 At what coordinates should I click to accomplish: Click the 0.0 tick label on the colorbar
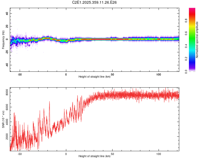tap(187, 71)
